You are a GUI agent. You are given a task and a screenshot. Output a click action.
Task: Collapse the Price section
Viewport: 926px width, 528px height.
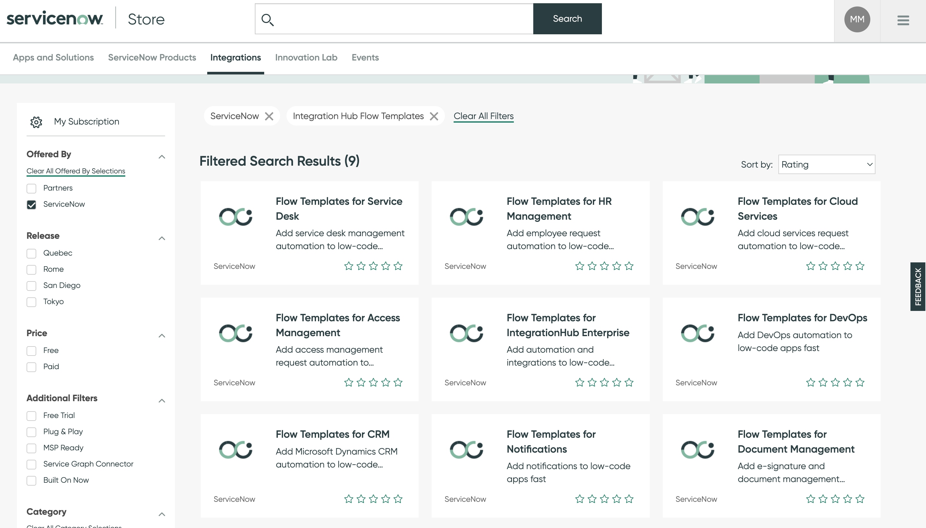[x=162, y=336]
